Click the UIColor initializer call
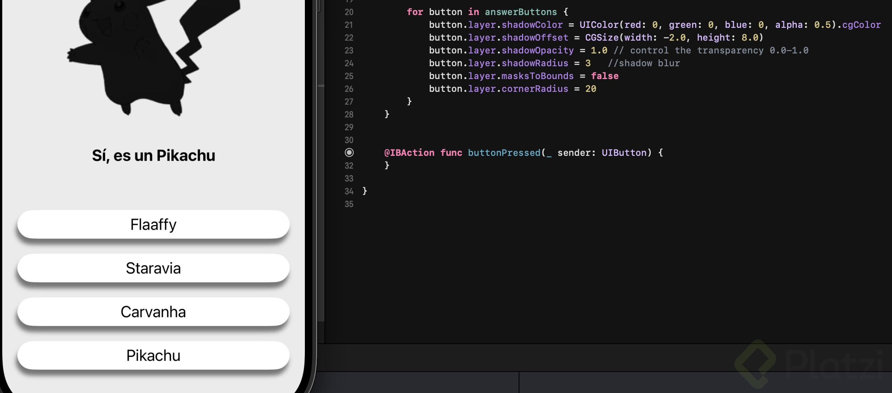892x393 pixels. (599, 25)
